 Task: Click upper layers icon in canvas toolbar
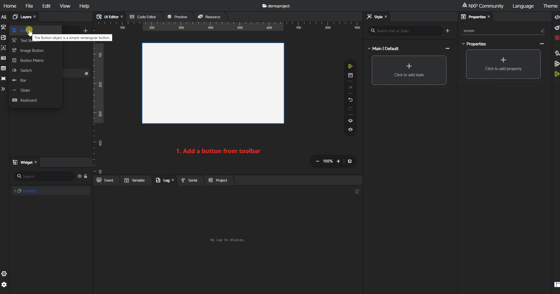click(350, 121)
